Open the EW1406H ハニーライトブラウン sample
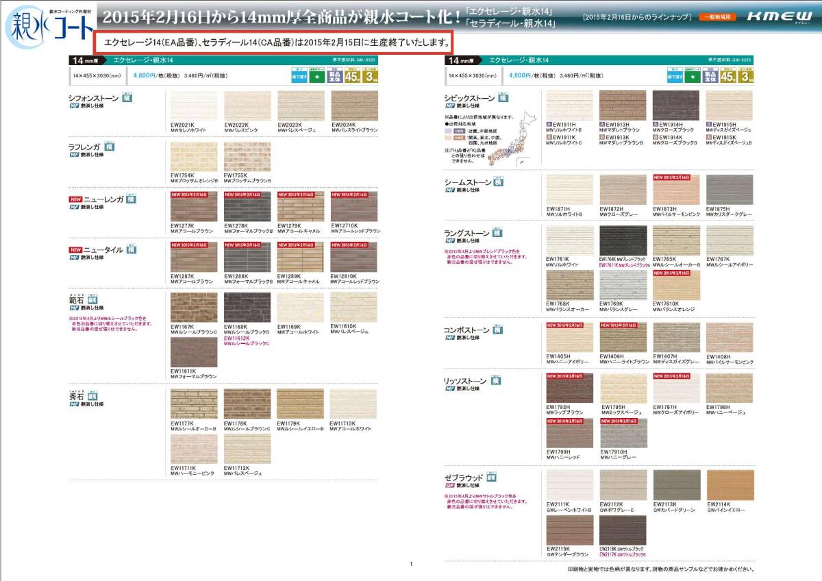Viewport: 822px width, 581px height. [623, 338]
